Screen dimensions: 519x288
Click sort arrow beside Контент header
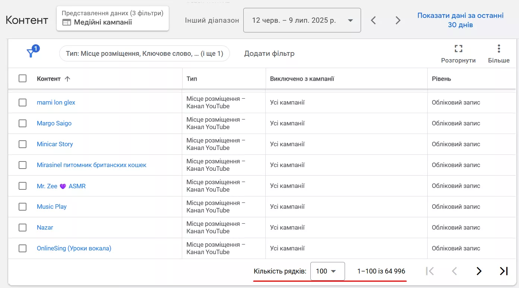pyautogui.click(x=67, y=79)
